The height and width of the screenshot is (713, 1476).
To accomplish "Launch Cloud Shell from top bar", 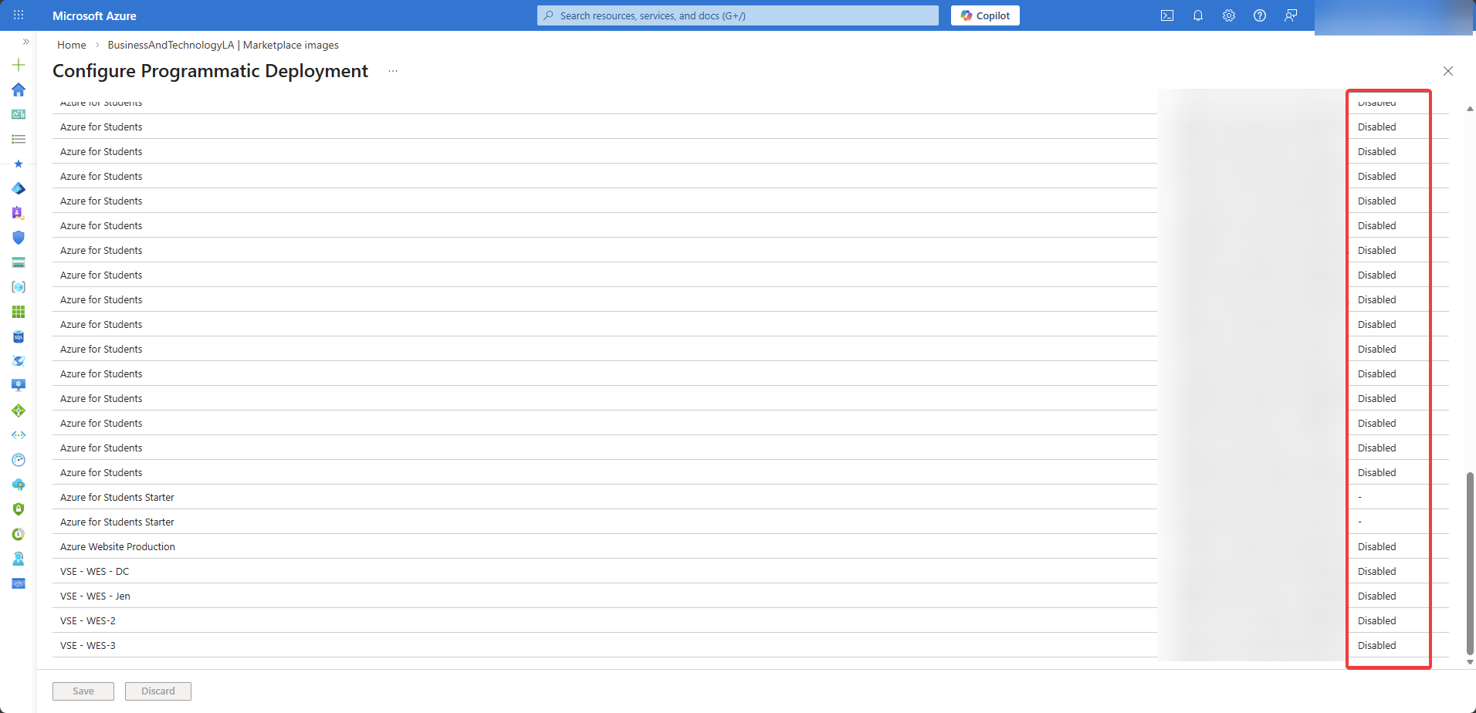I will point(1167,15).
